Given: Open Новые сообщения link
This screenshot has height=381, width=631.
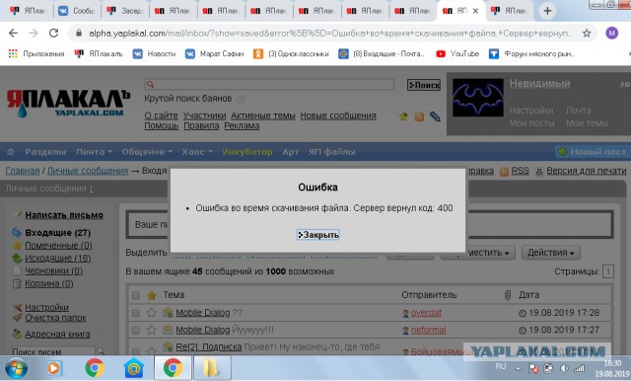Looking at the screenshot, I should [x=338, y=115].
